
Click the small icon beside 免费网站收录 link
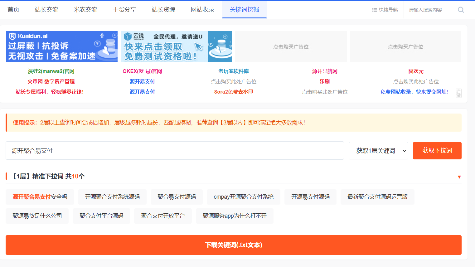458,93
